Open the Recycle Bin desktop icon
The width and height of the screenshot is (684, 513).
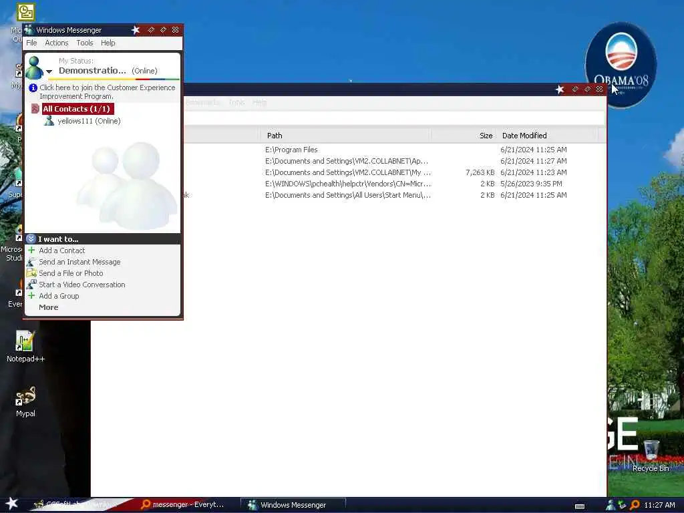coord(651,456)
